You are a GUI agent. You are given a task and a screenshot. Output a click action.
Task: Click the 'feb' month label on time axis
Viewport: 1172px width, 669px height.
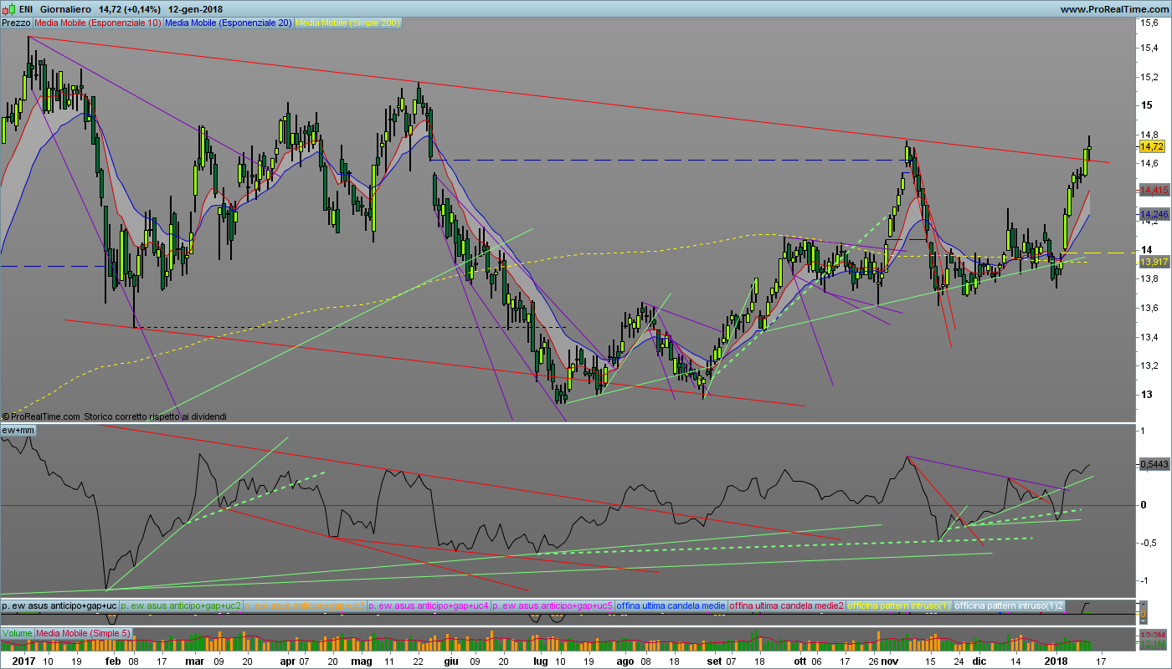tap(112, 661)
